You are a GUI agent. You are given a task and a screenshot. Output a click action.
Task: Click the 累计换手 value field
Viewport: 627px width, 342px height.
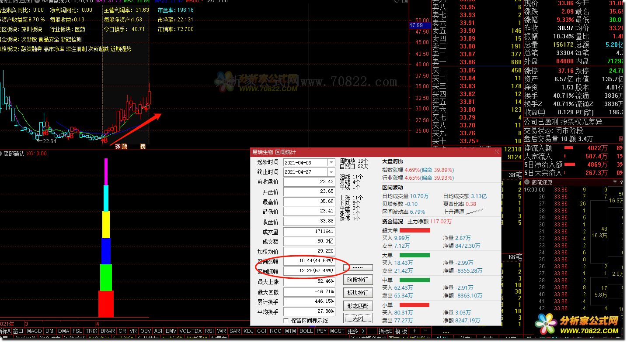[309, 302]
